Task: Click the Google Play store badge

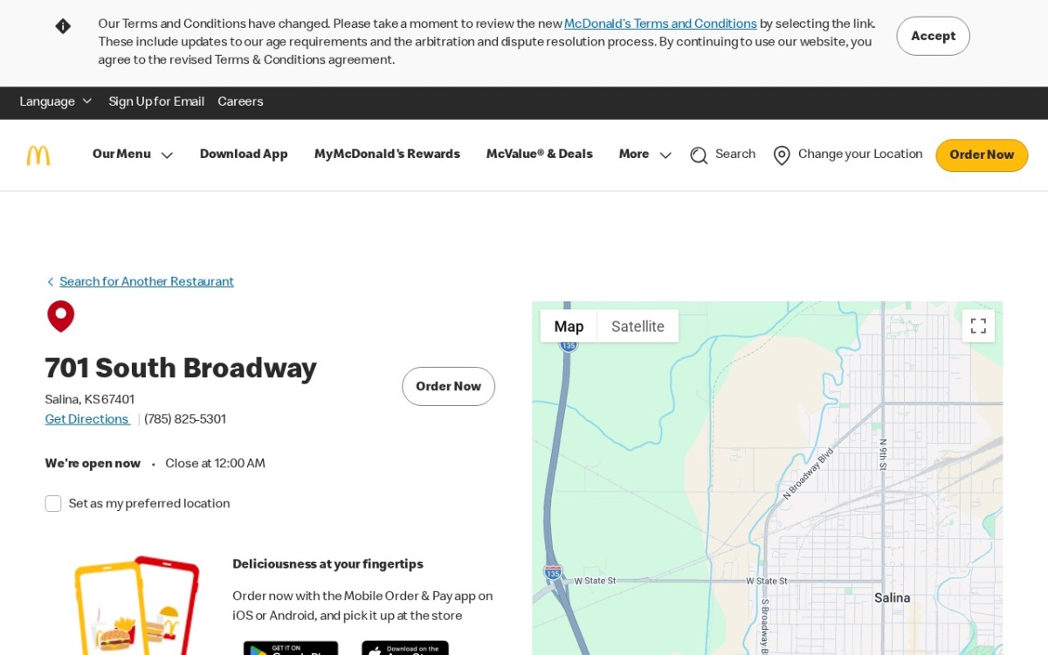Action: tap(291, 648)
